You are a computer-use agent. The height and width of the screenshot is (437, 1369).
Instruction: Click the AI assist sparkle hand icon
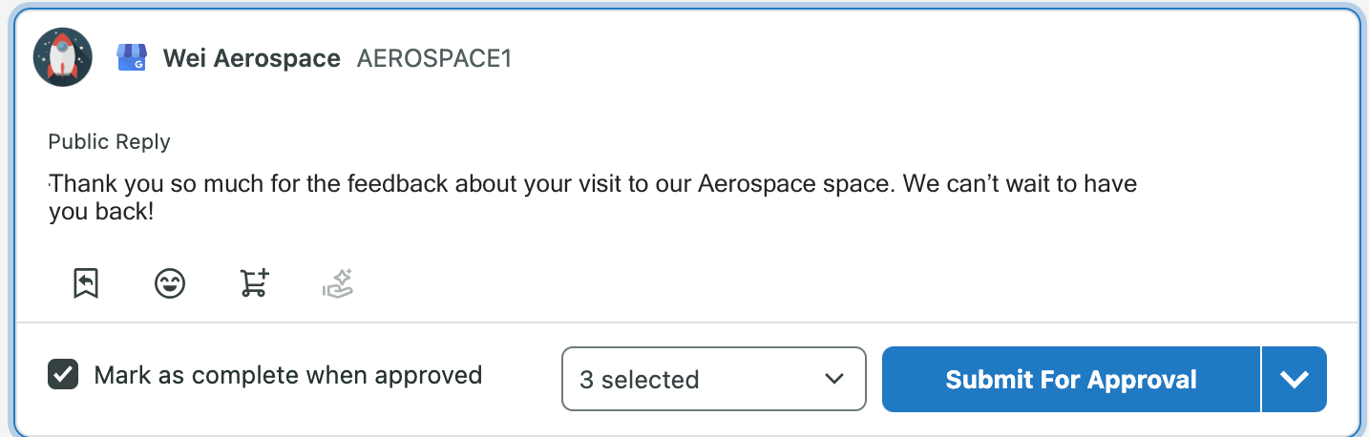tap(338, 283)
